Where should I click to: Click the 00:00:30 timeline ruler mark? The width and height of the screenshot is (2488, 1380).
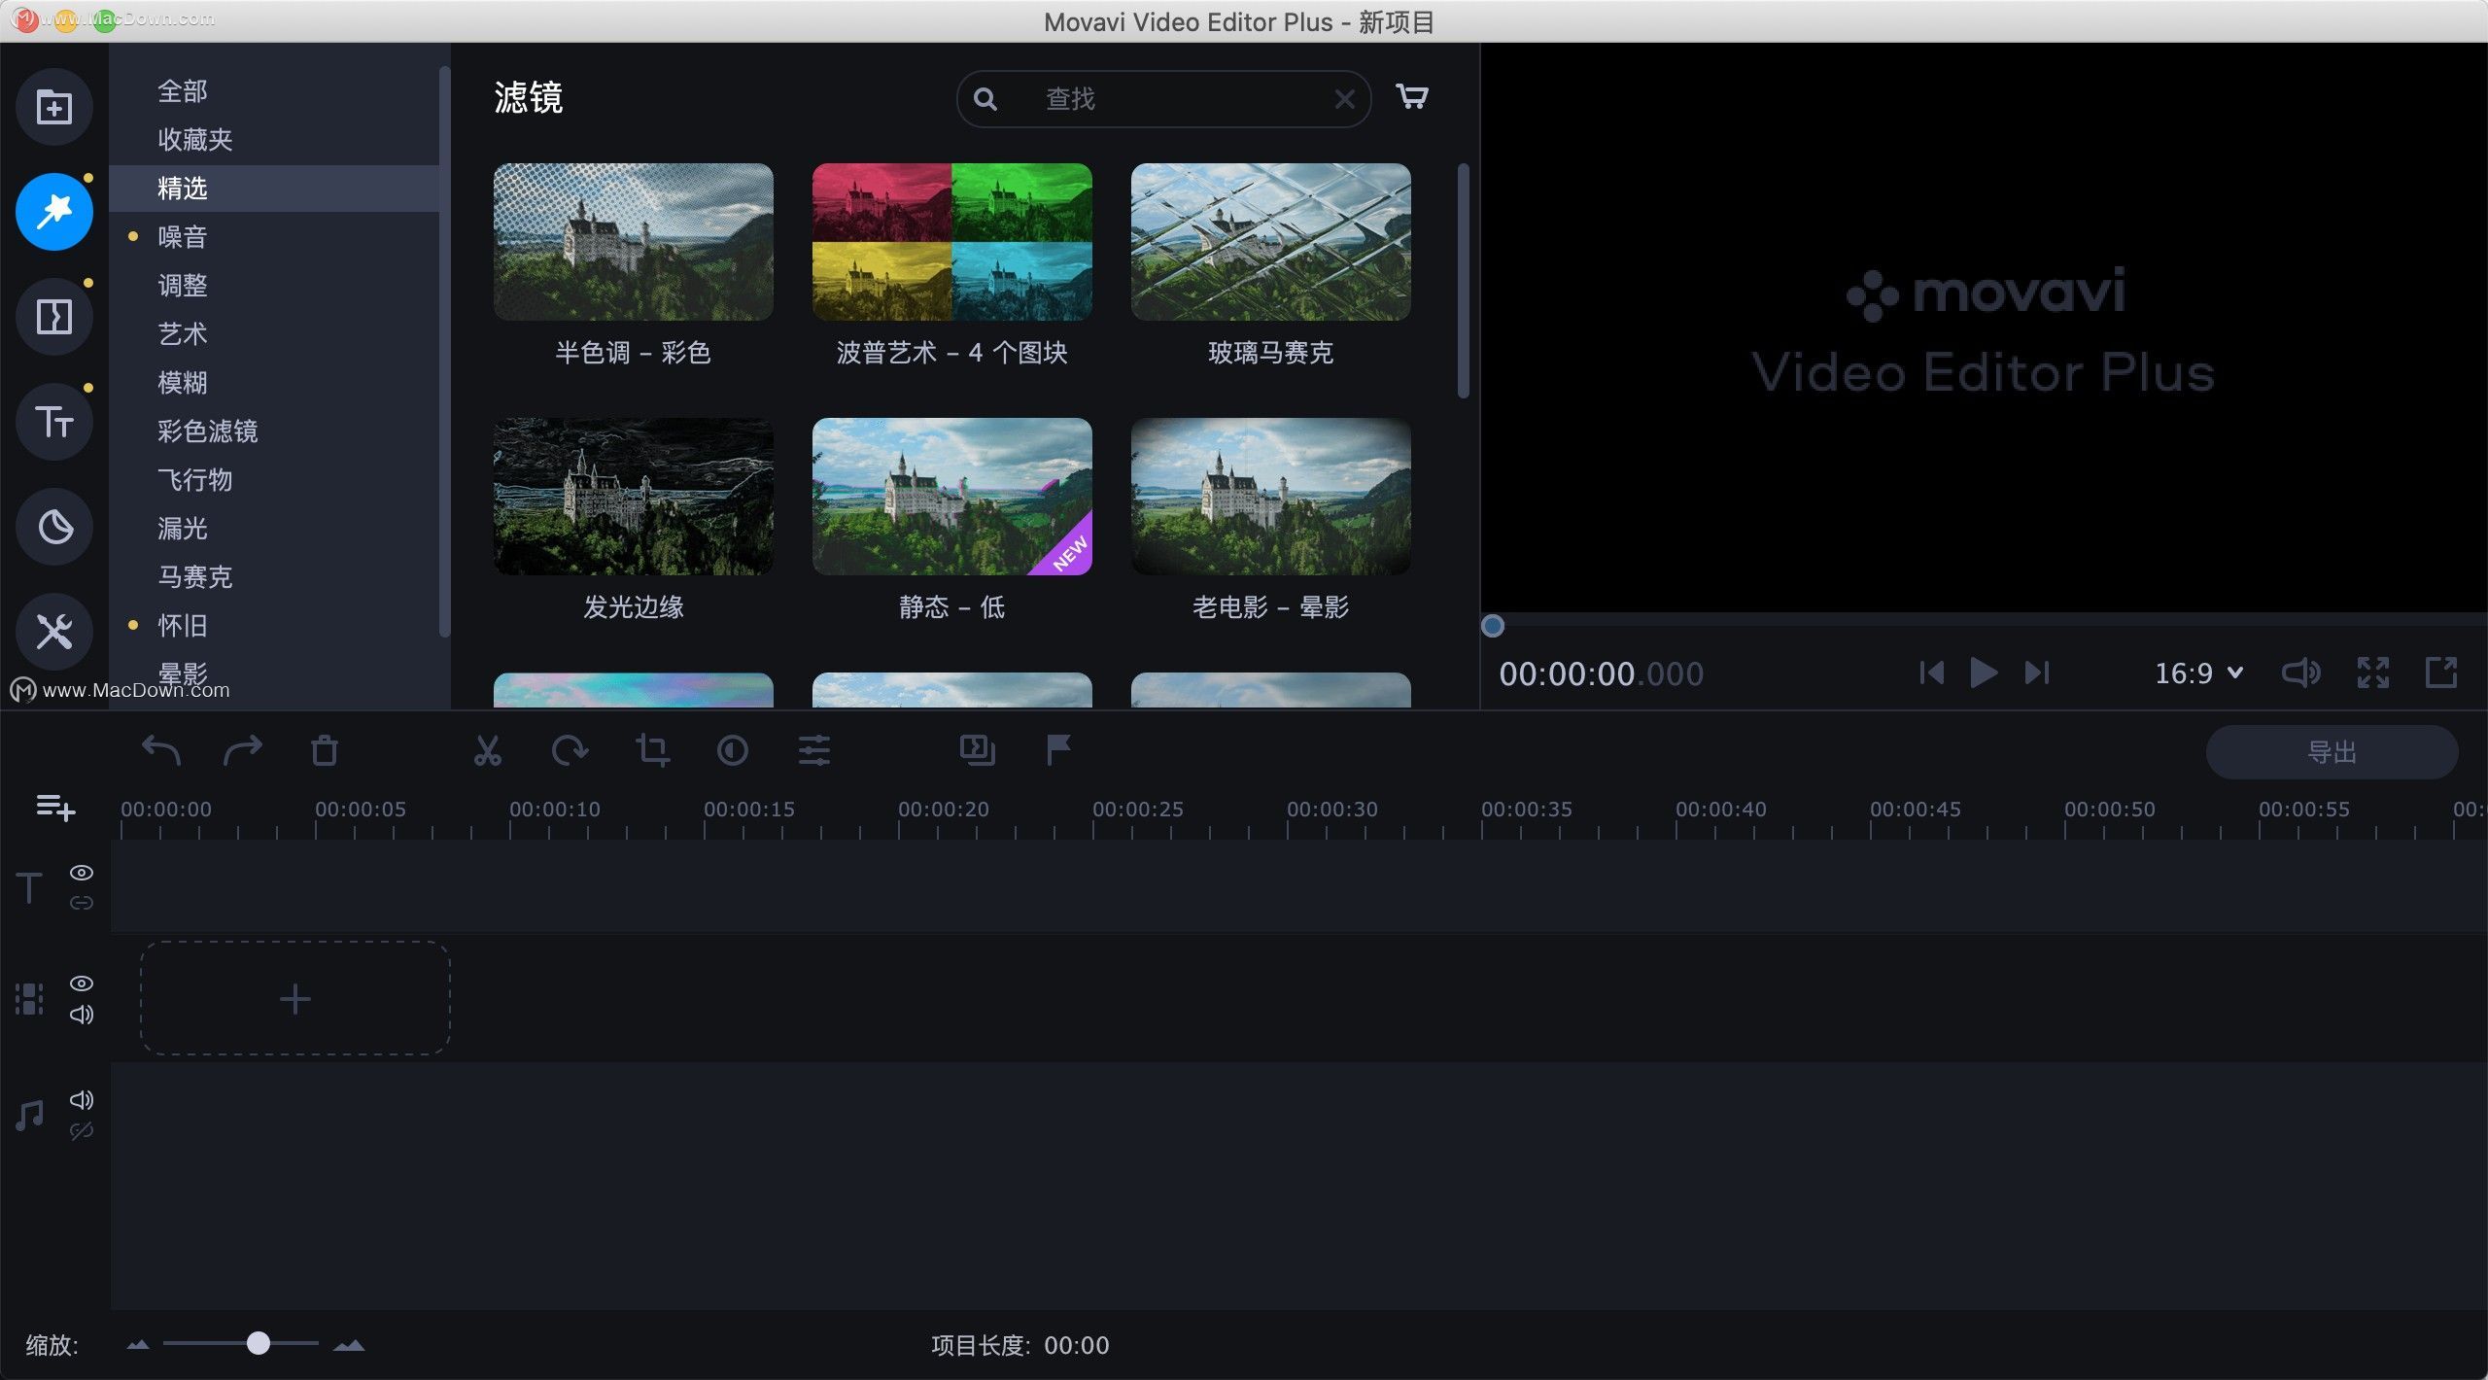[1332, 810]
